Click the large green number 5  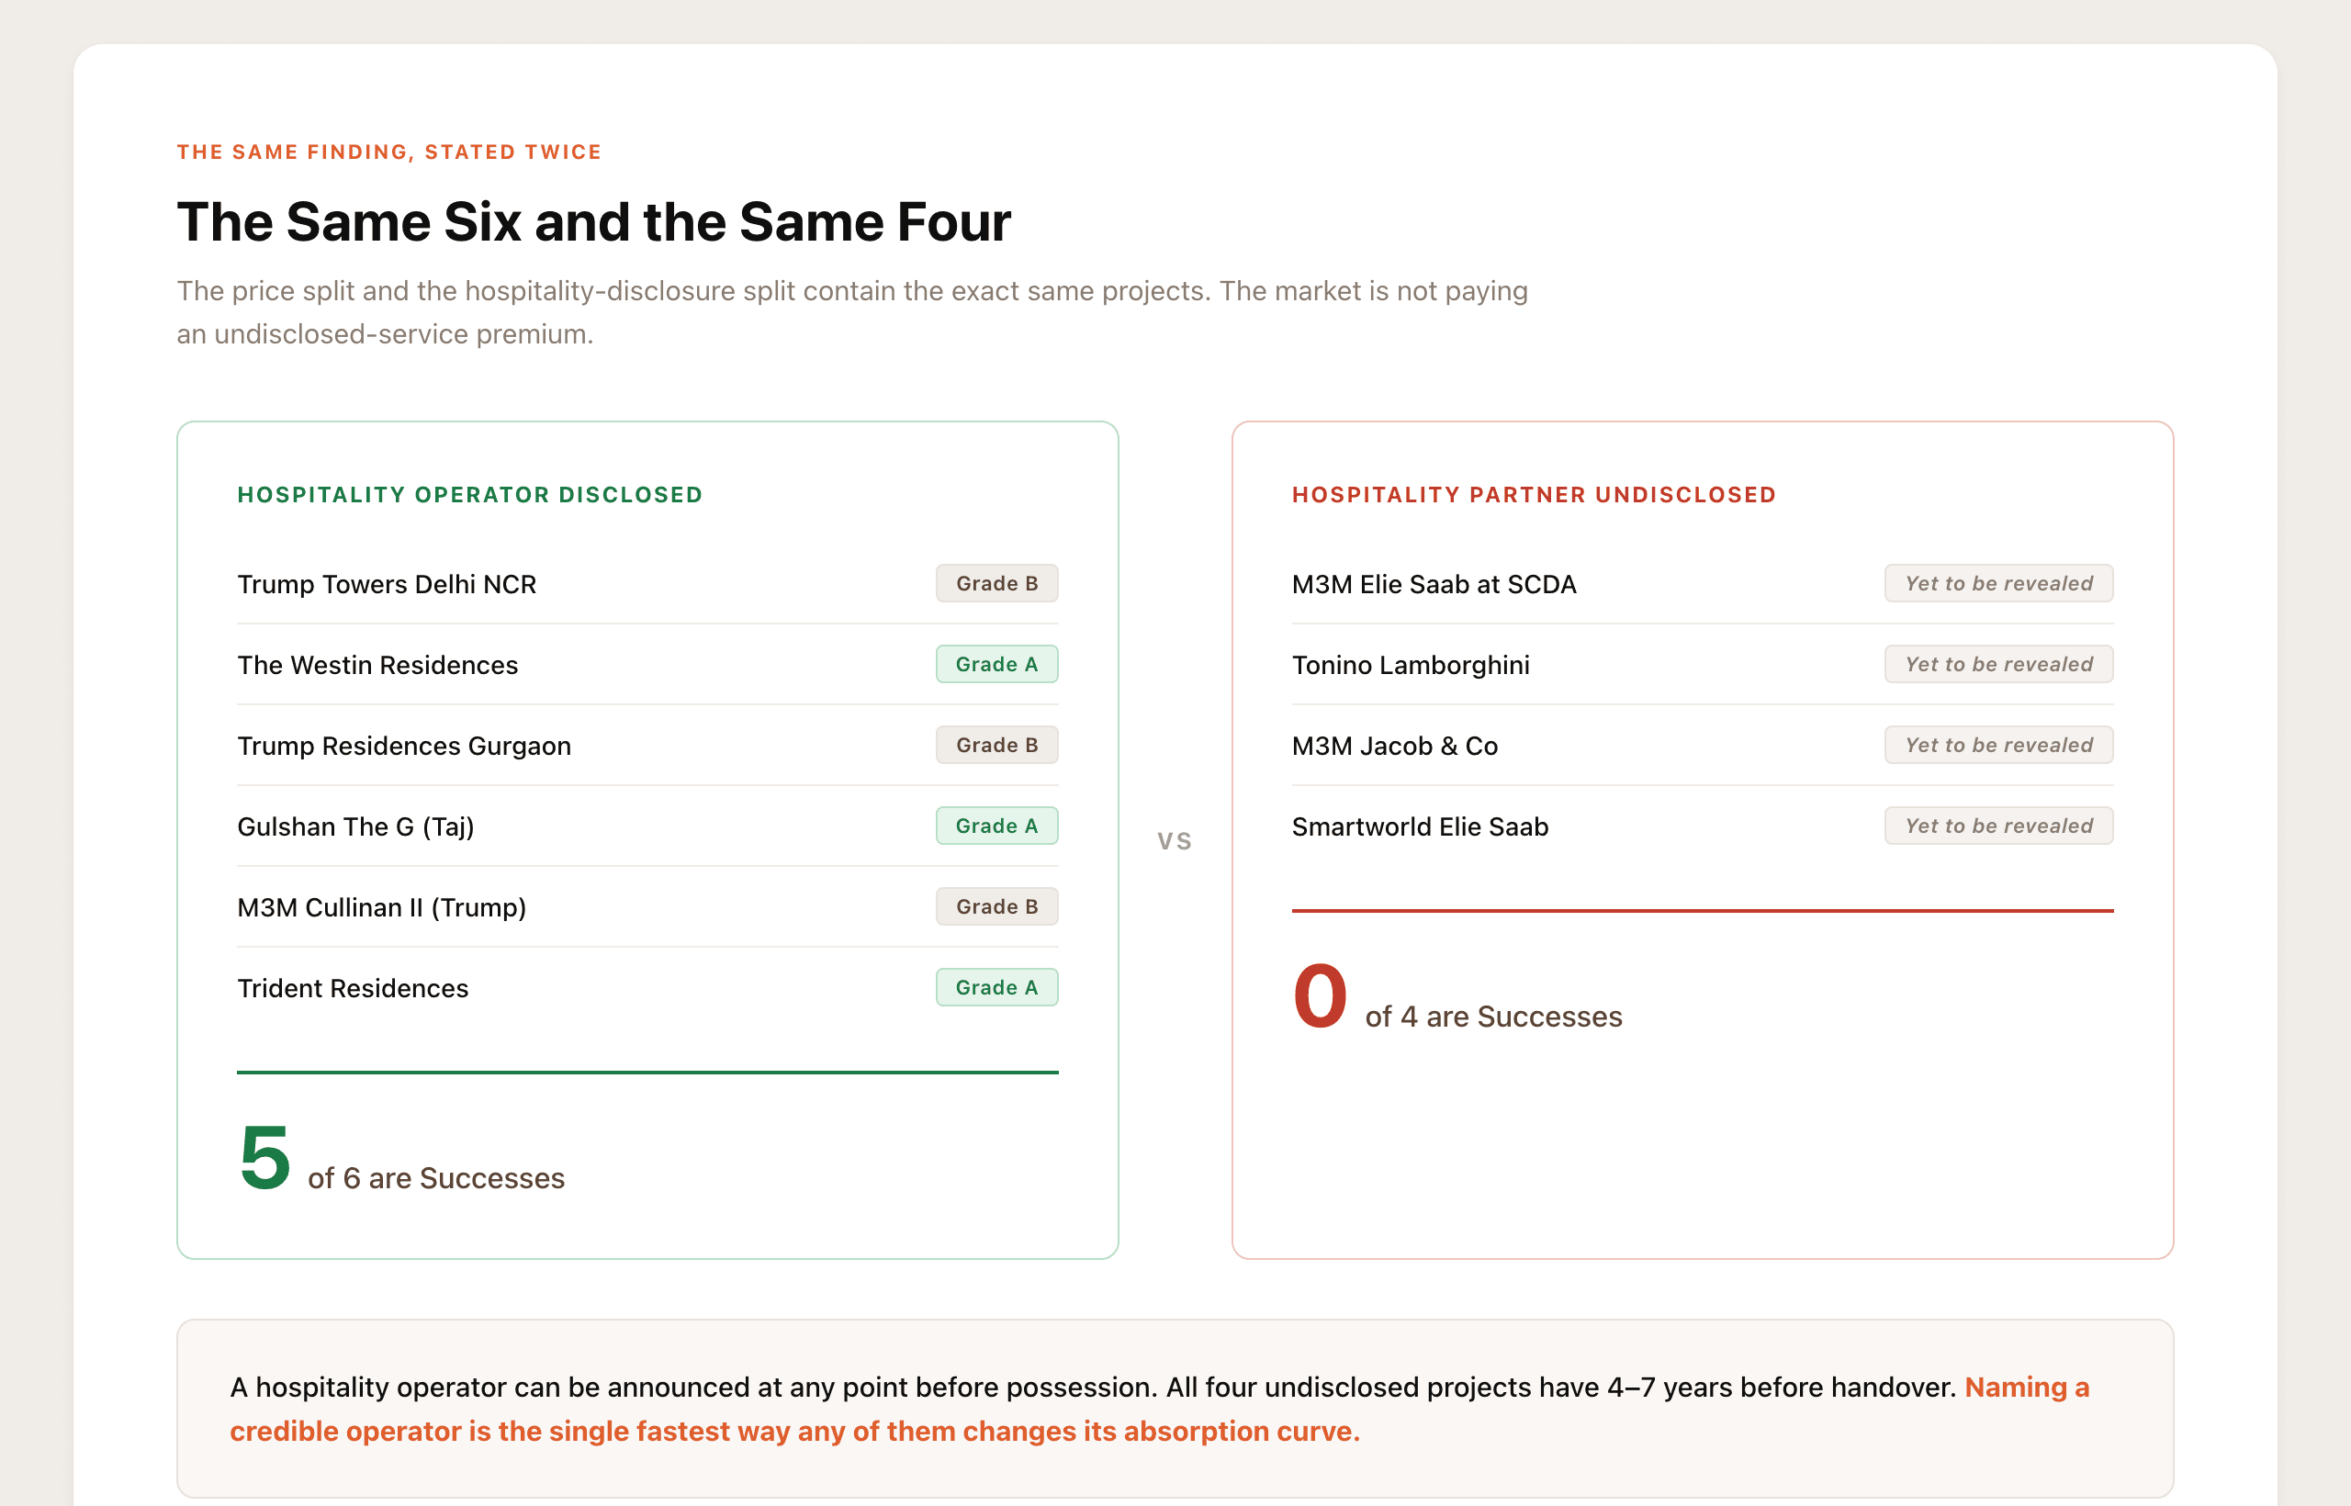click(x=265, y=1158)
